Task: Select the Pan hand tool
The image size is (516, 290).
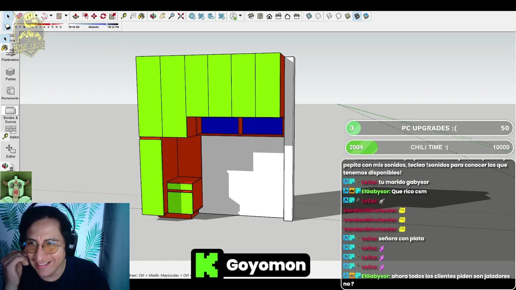Action: 162,16
